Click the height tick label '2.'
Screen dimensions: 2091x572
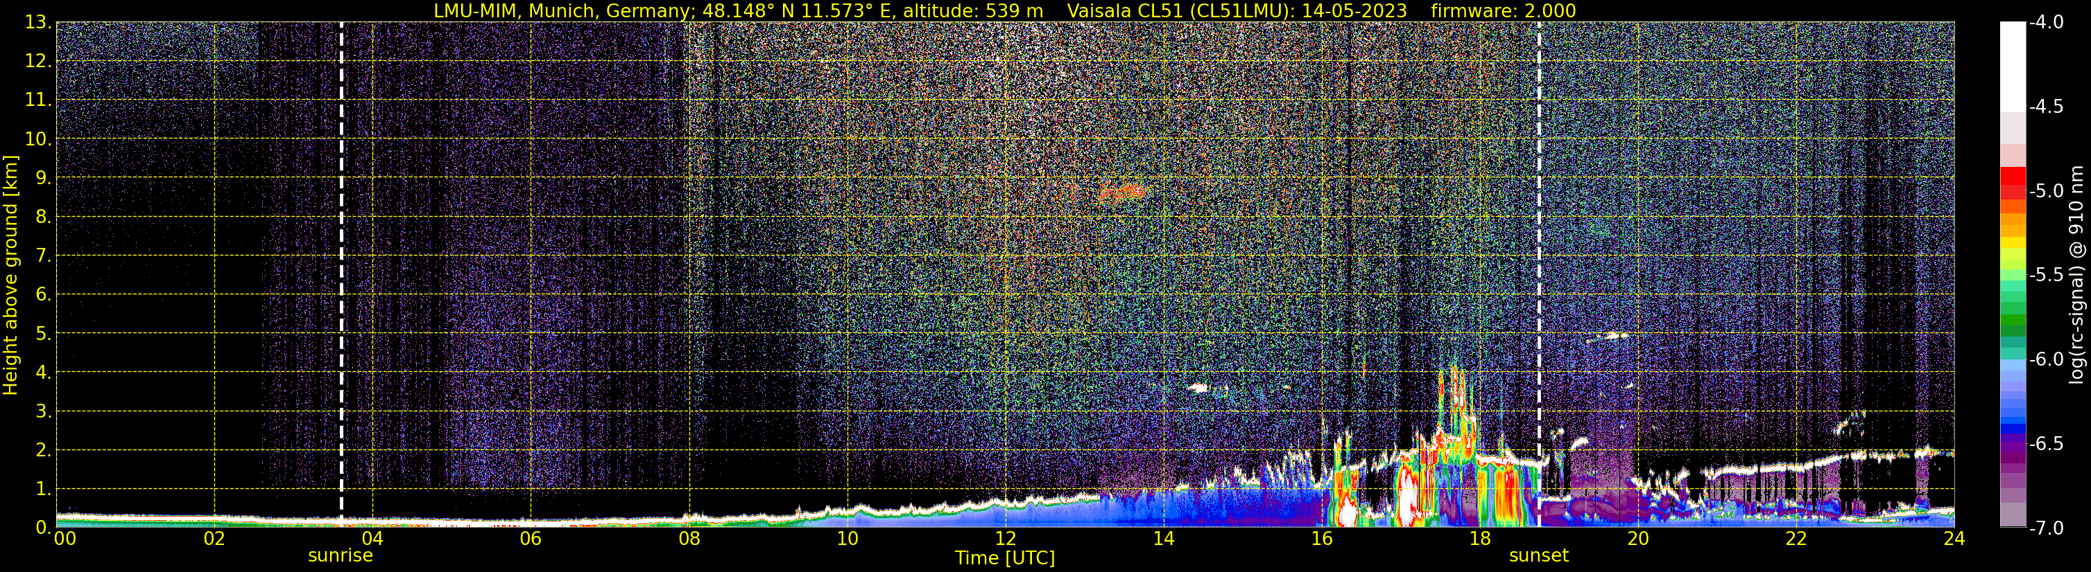click(x=43, y=451)
